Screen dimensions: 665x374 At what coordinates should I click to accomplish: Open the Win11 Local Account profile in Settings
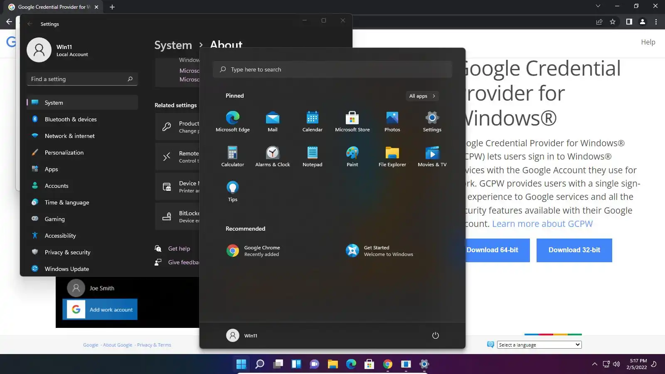tap(58, 50)
